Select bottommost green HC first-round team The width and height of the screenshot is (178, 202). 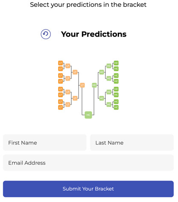click(x=116, y=107)
